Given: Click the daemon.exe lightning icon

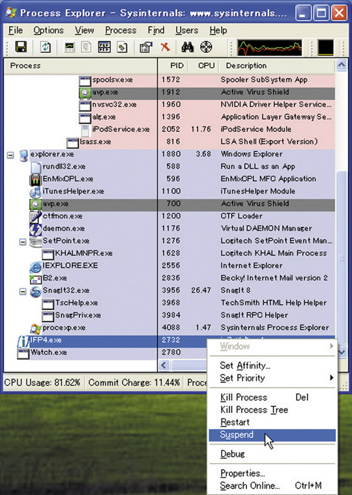Looking at the screenshot, I should 35,229.
